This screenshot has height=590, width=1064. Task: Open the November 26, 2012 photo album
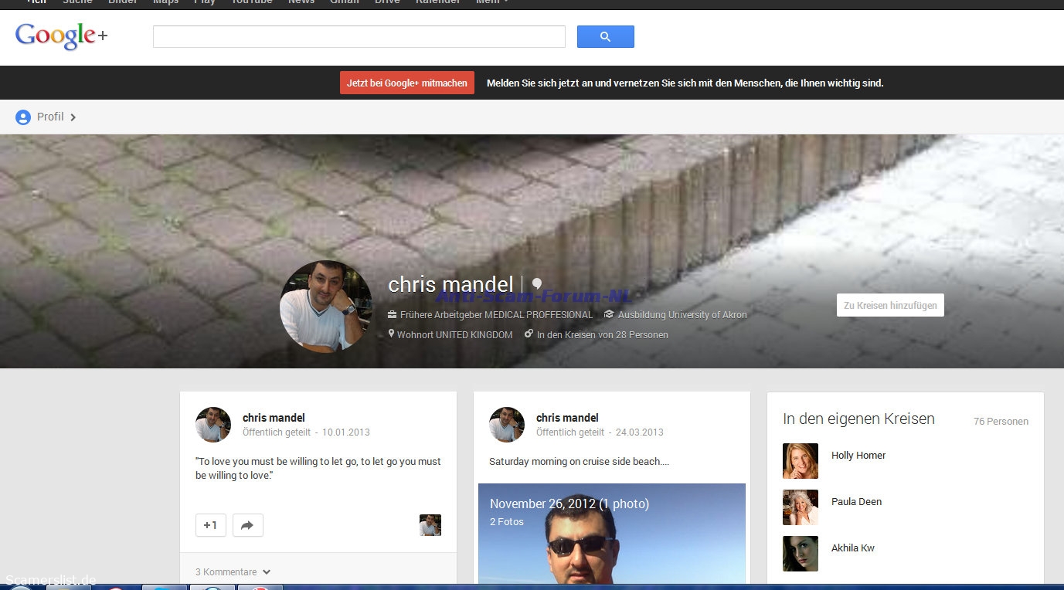click(569, 504)
